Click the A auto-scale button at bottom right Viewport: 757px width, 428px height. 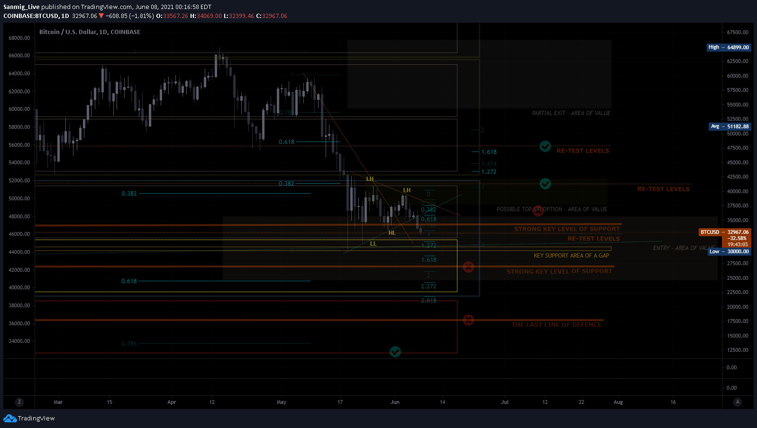[x=737, y=402]
